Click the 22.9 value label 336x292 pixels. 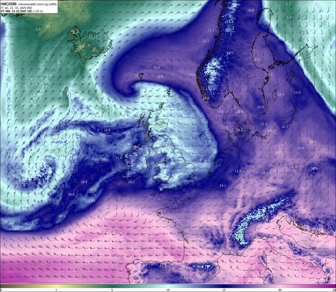click(138, 75)
